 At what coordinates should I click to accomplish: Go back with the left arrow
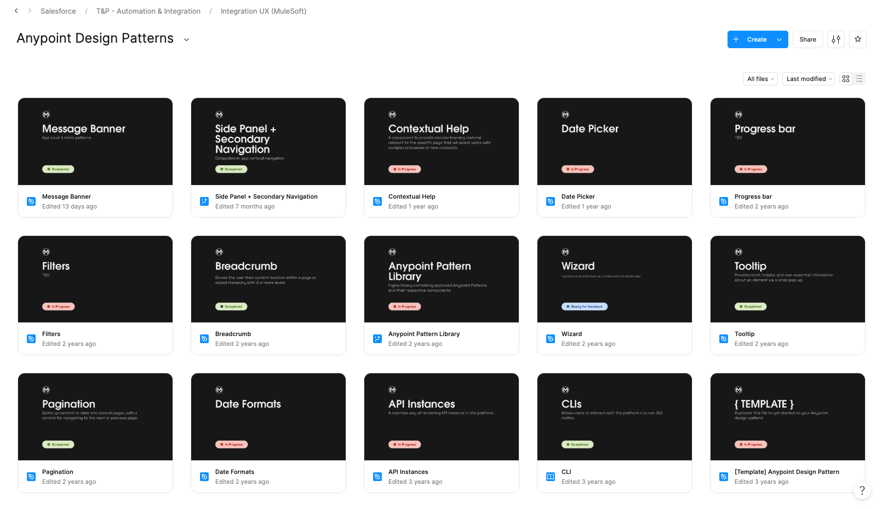(16, 11)
